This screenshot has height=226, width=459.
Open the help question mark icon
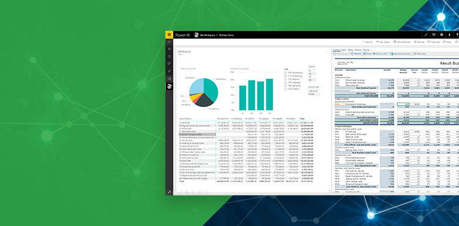click(x=457, y=35)
